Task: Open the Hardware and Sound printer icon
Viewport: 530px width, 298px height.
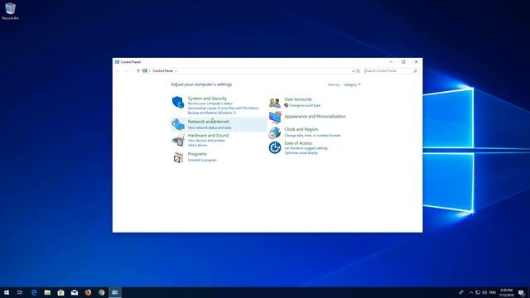Action: [178, 140]
